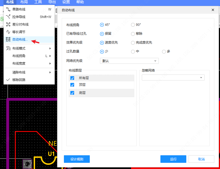Choose 拉伸导线 menu entry
The width and height of the screenshot is (220, 169).
[x=29, y=17]
